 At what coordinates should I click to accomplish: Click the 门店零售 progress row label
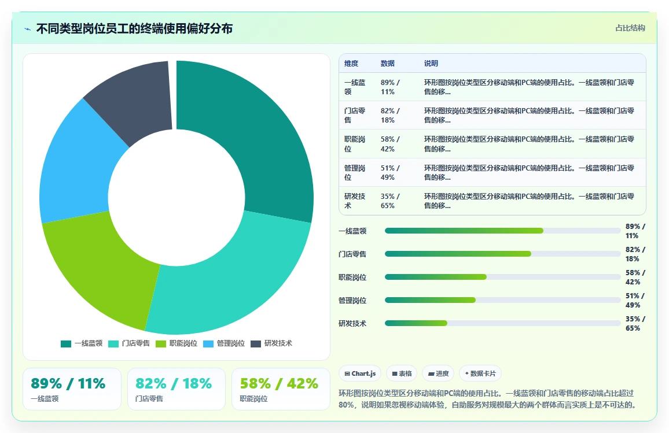pyautogui.click(x=352, y=254)
